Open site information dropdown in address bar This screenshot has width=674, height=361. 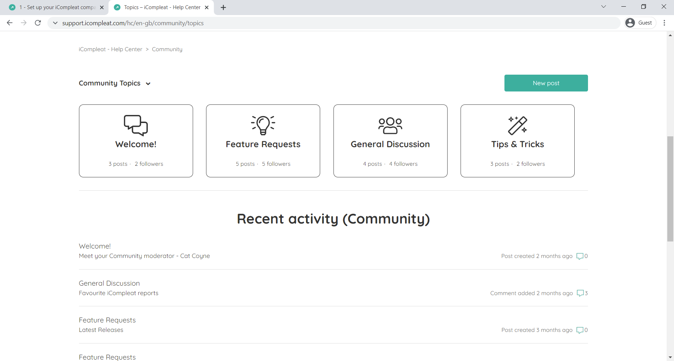55,23
